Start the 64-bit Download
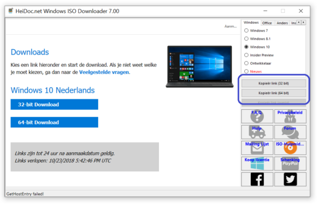The width and height of the screenshot is (317, 206). pyautogui.click(x=55, y=122)
